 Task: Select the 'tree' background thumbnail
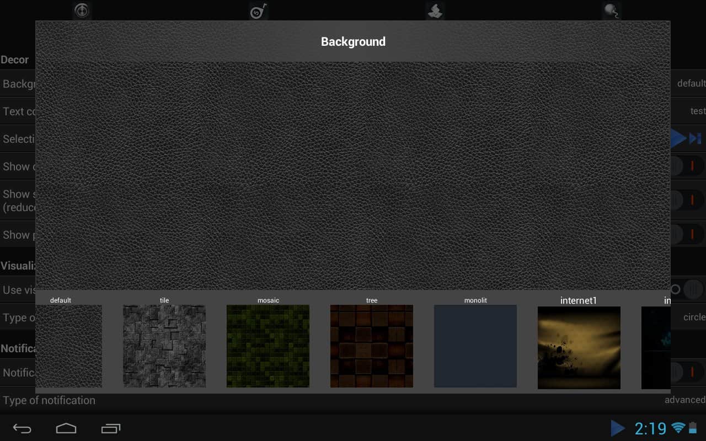tap(372, 346)
